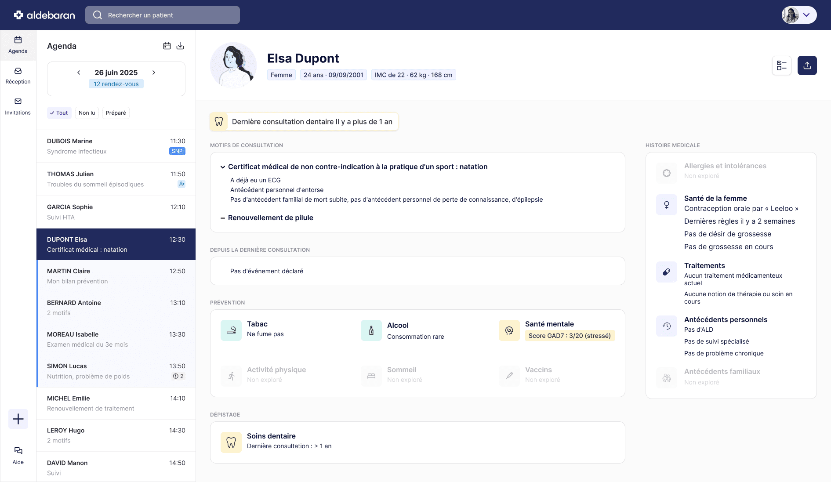Open SIMON Lucas appointment

click(116, 371)
